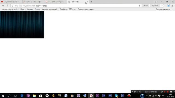
Task: Switch to the 'картинку с белым фо' tab
Action: [33, 2]
